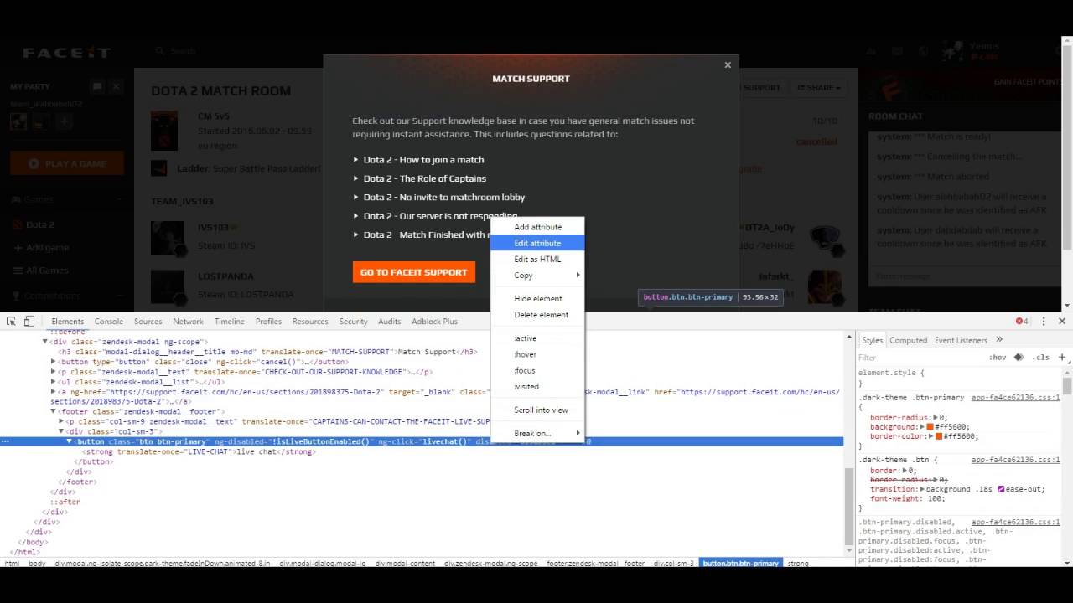Screen dimensions: 1073x603
Task: Close the Match Support modal
Action: [728, 64]
